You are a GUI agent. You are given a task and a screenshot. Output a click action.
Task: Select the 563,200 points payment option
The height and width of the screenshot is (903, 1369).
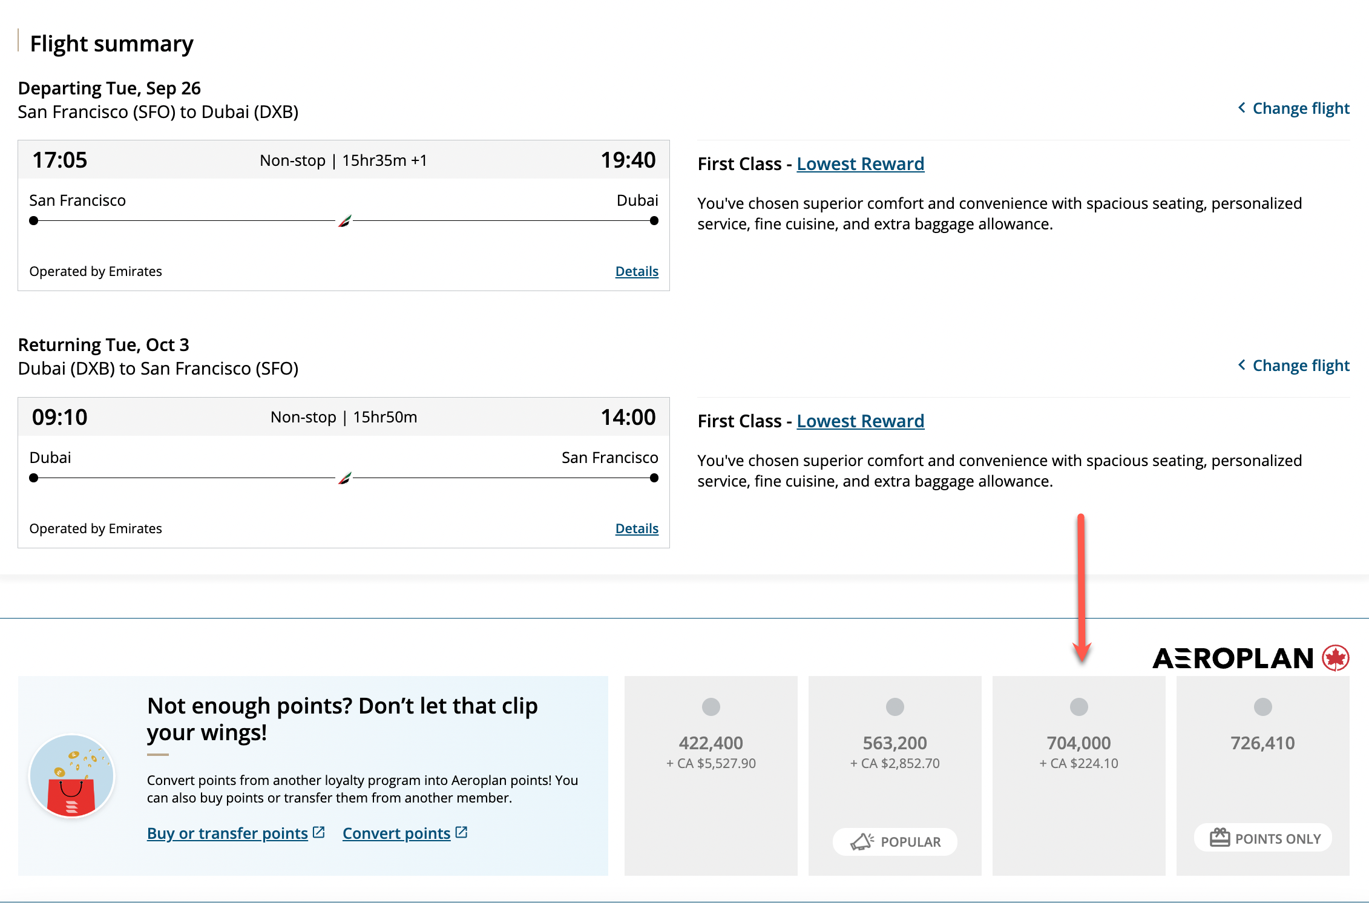coord(895,706)
